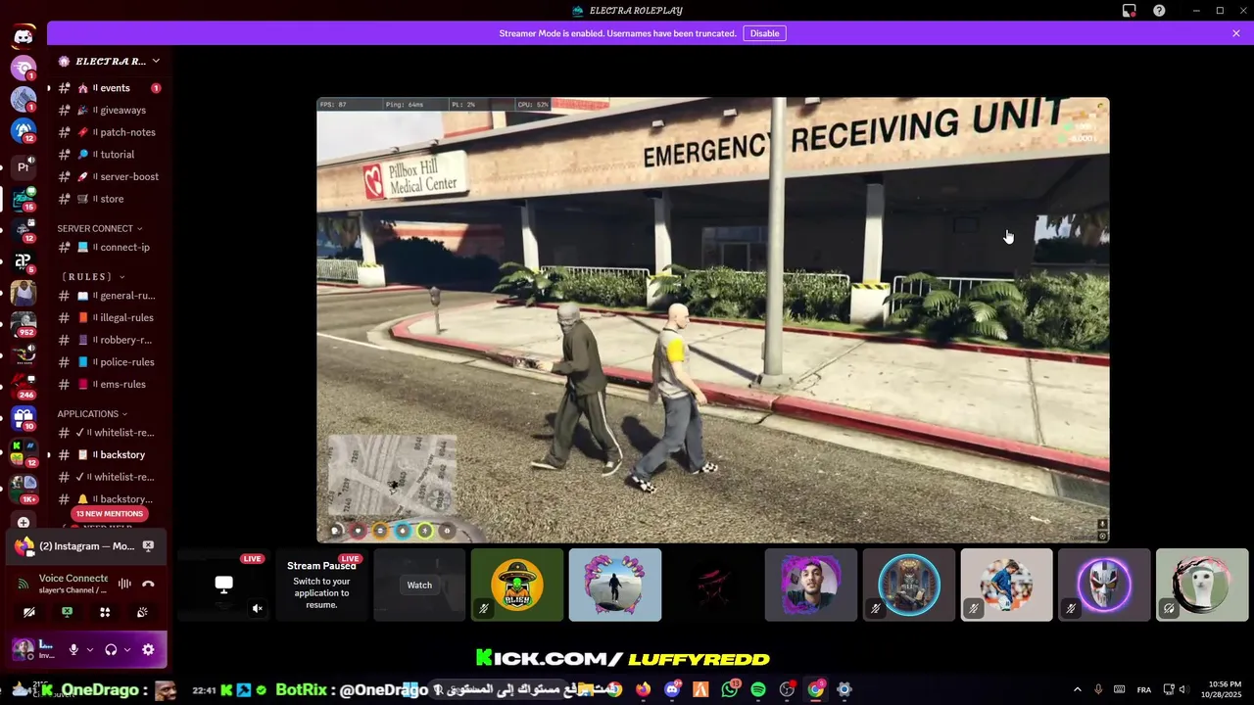
Task: Select the white bird avatar participant tile
Action: (x=1202, y=585)
